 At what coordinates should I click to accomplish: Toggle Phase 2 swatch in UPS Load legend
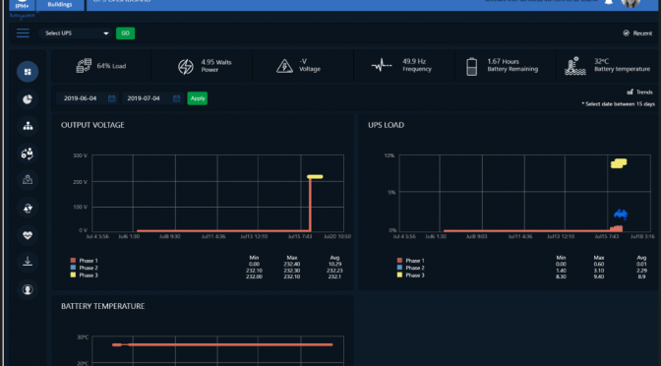399,268
